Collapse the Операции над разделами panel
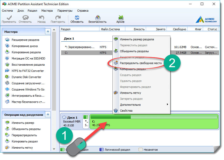 coord(48,115)
